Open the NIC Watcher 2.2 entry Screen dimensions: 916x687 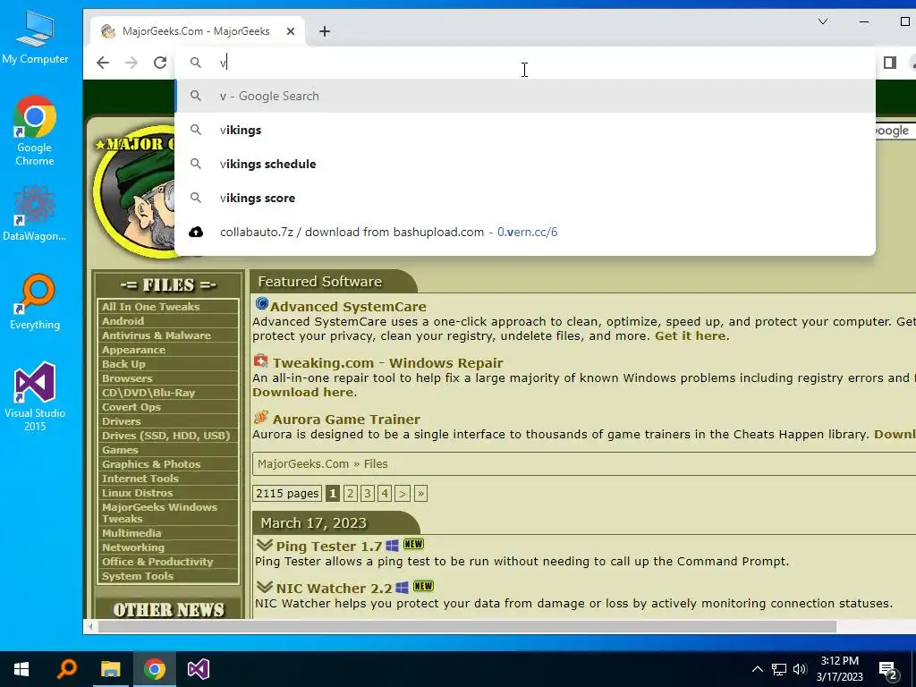[335, 589]
